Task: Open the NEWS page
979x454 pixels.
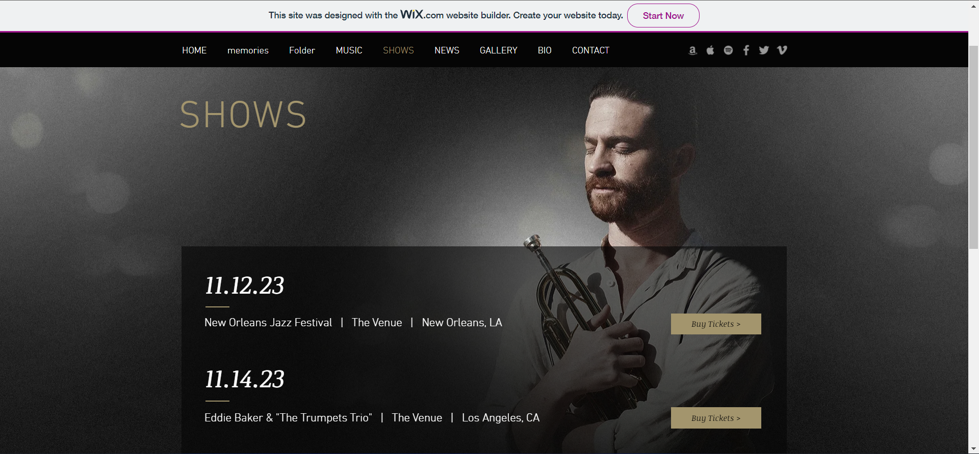Action: tap(447, 50)
